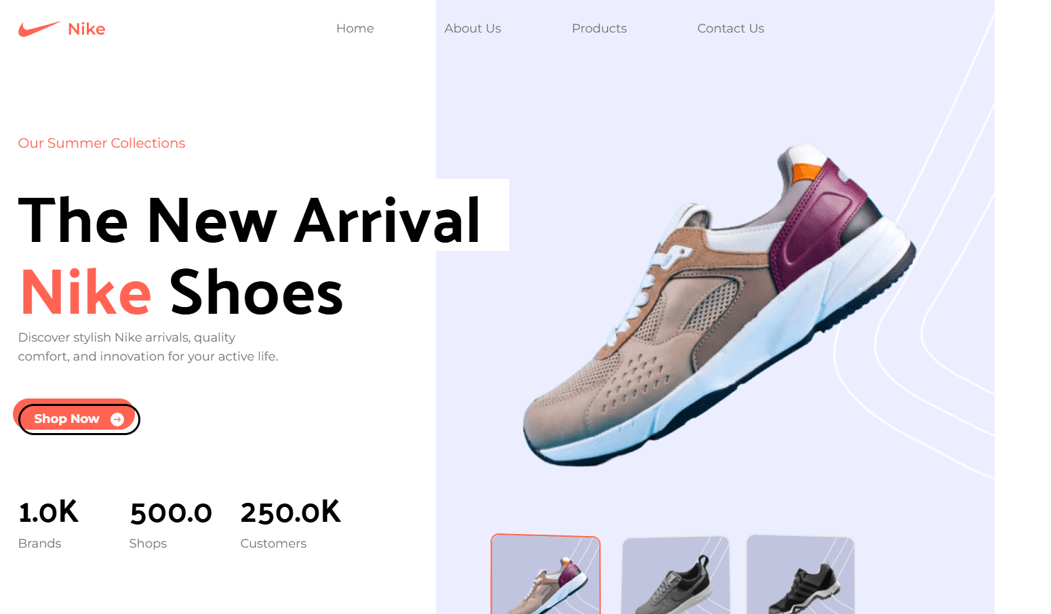Click the Nike swoosh logo icon
The height and width of the screenshot is (614, 1051).
click(x=39, y=29)
